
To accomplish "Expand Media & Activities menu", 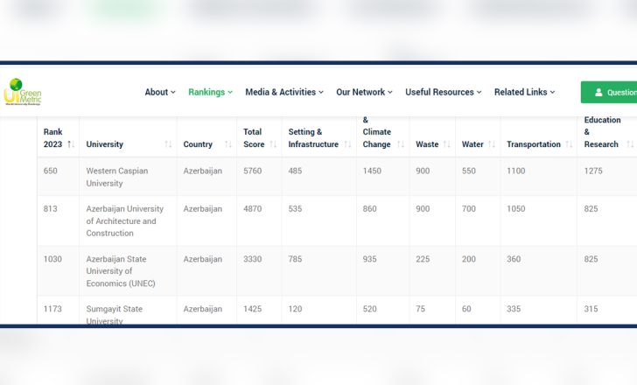I will 284,92.
